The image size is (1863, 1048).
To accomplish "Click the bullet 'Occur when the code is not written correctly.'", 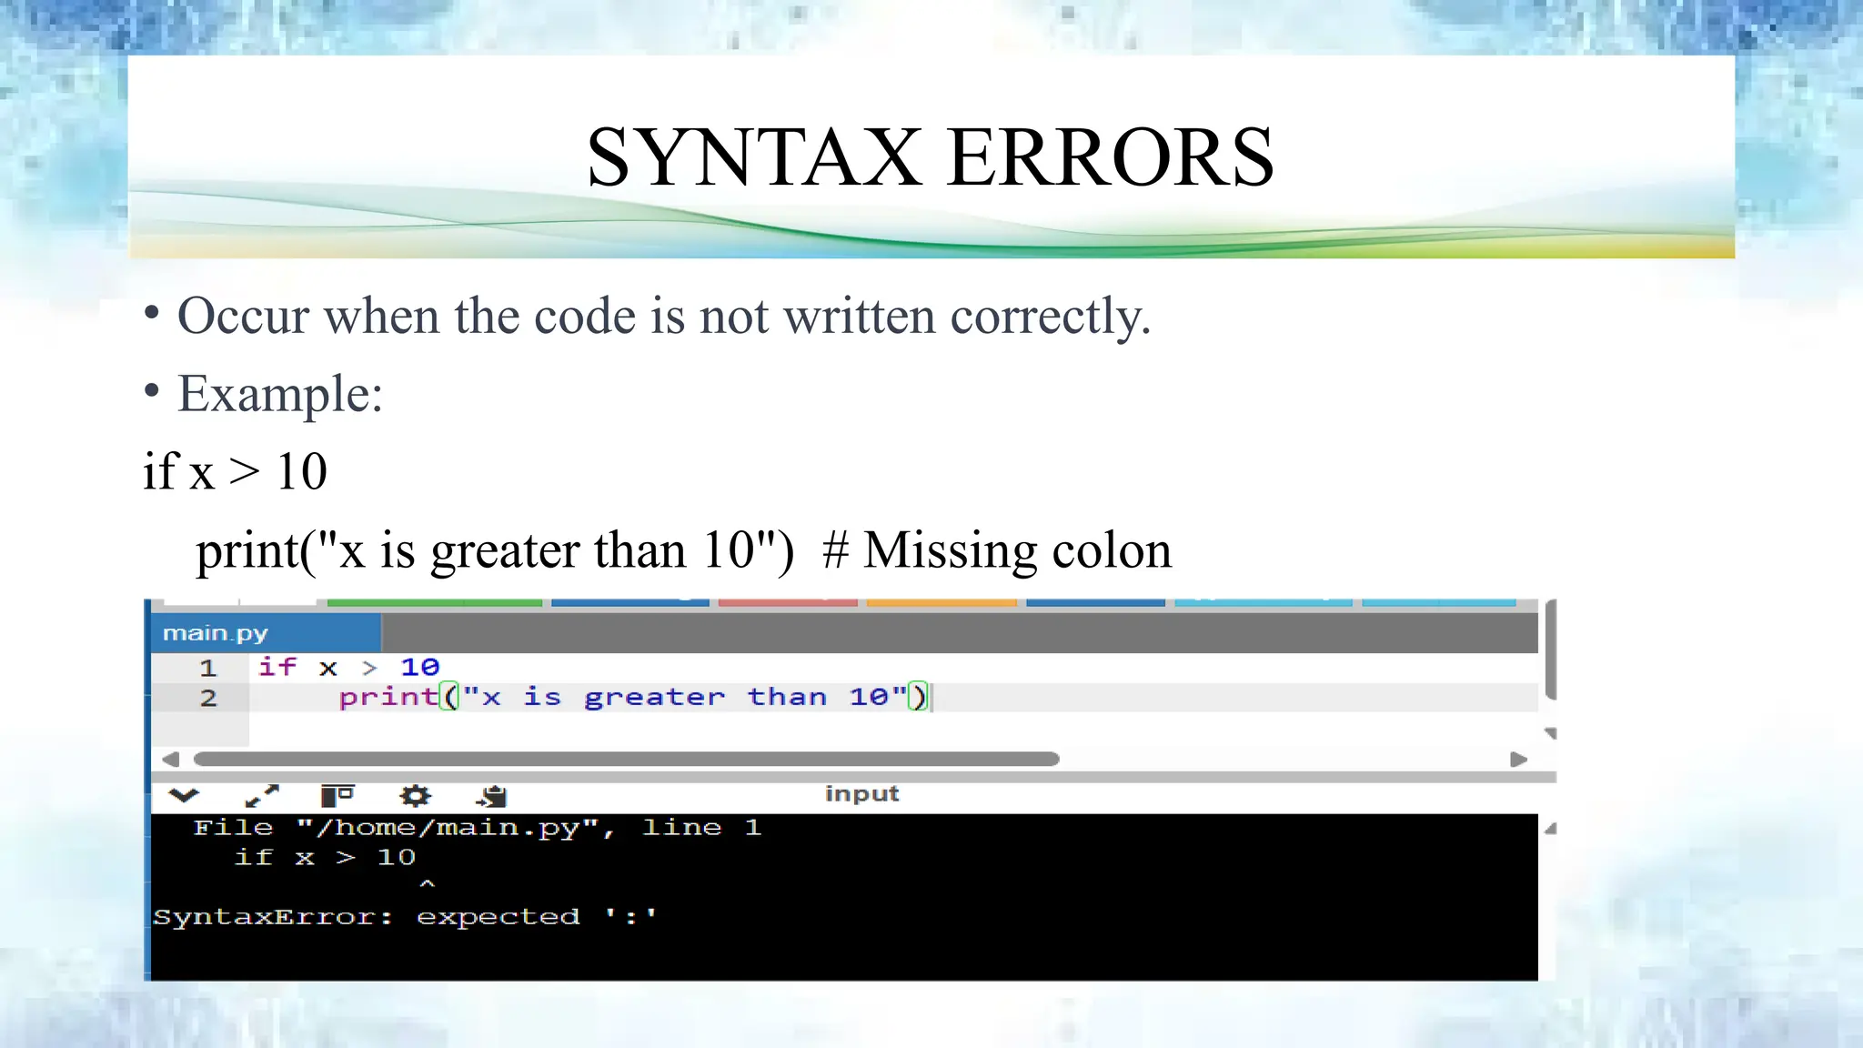I will click(664, 317).
